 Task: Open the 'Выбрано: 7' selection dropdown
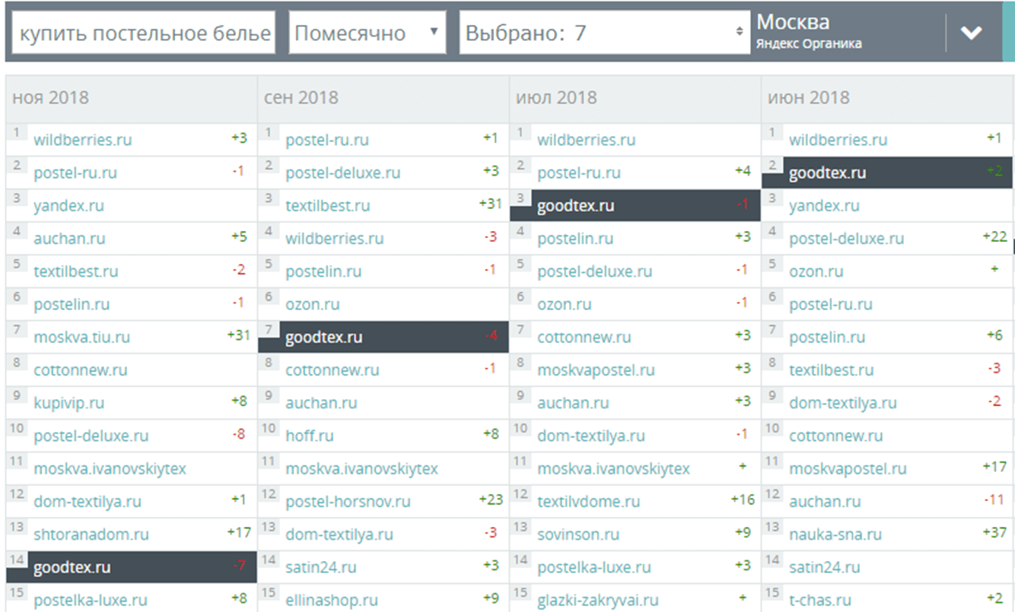tap(604, 33)
